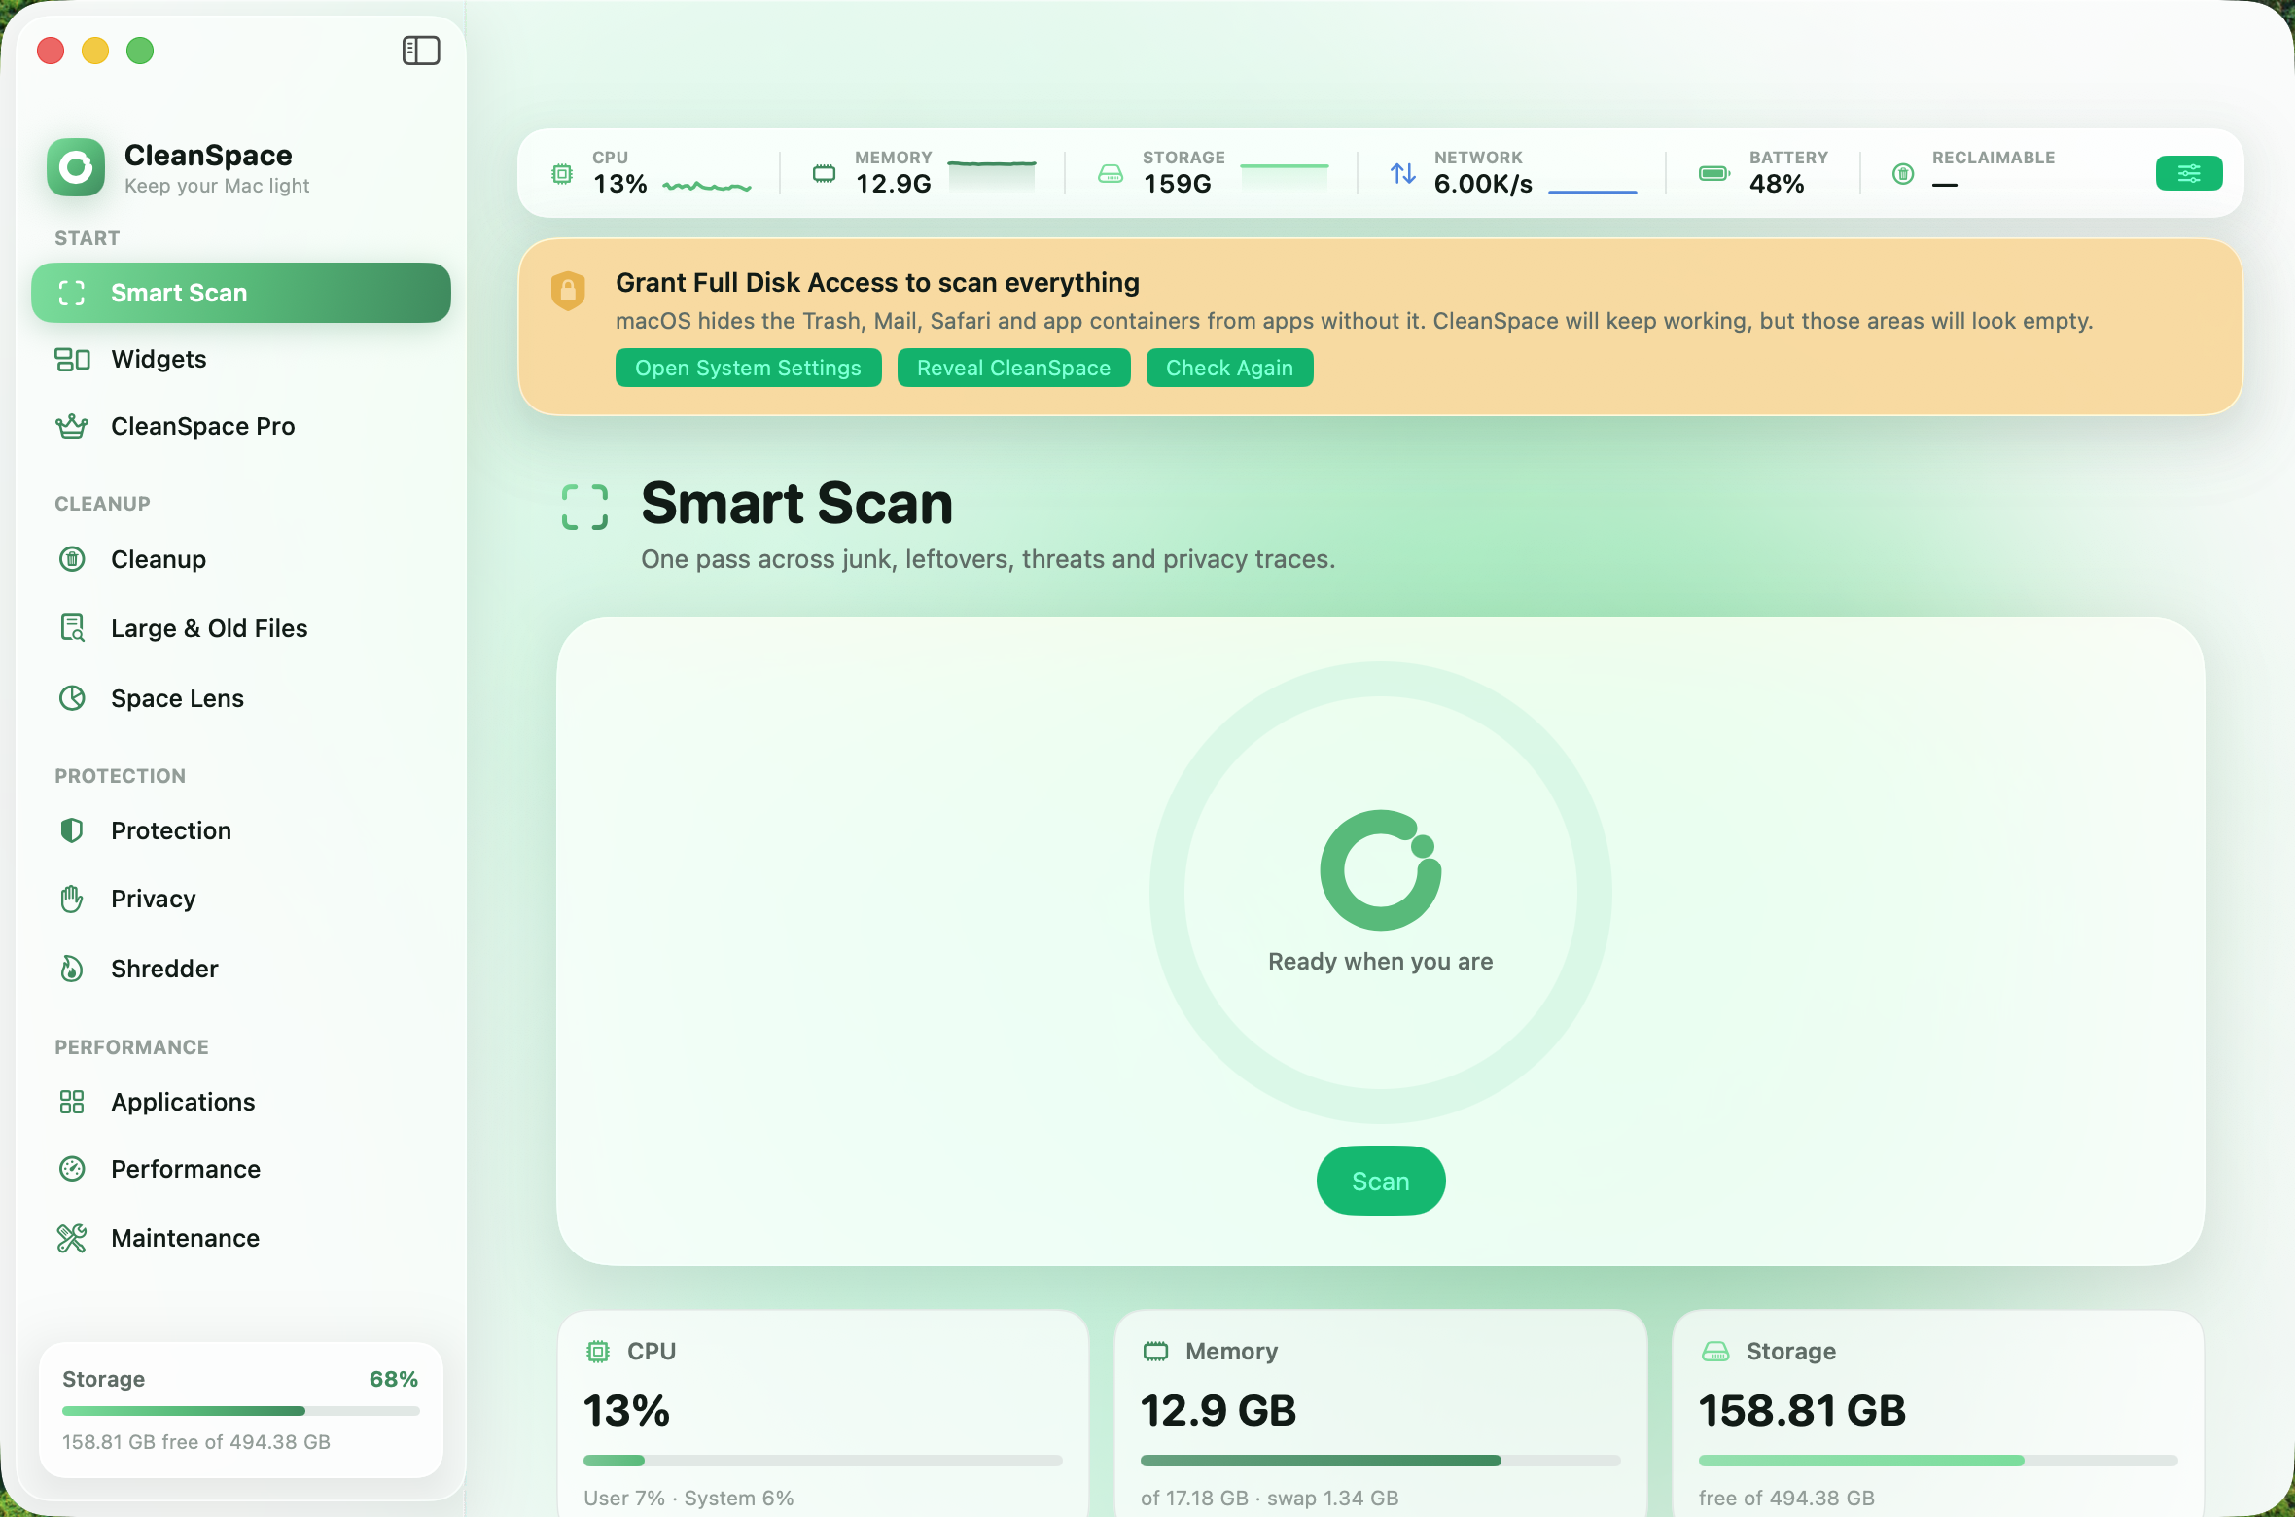Click the Cleanup trash-circle icon
Screen dimensions: 2295x1517
tap(72, 559)
